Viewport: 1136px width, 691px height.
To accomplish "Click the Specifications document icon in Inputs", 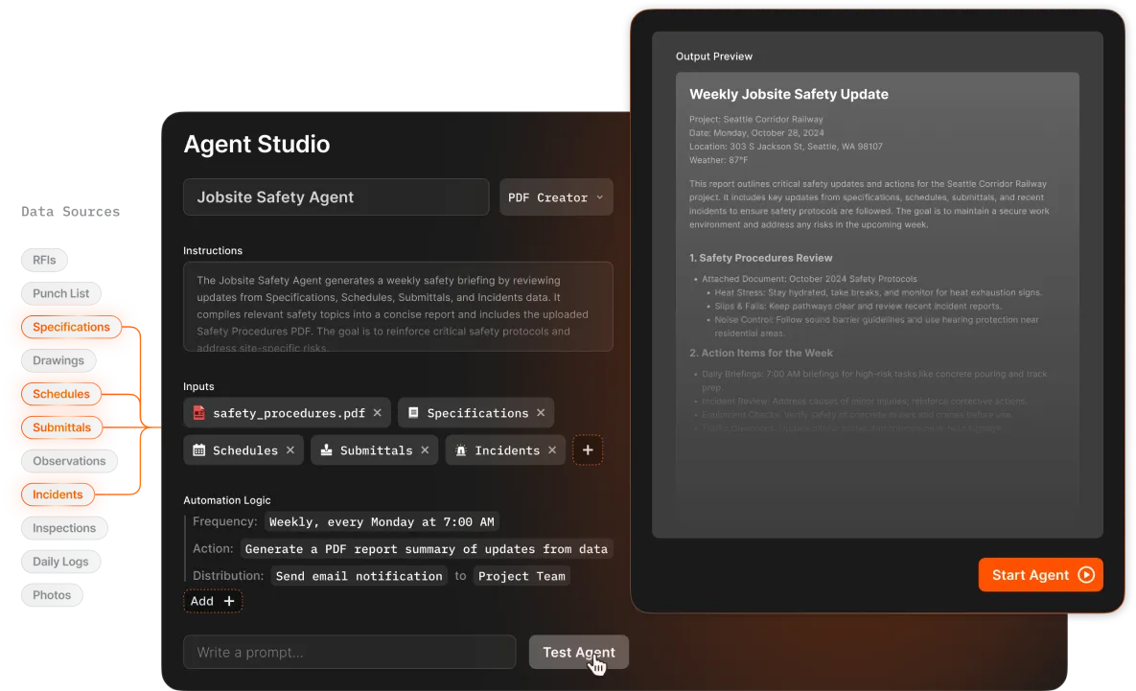I will coord(413,413).
